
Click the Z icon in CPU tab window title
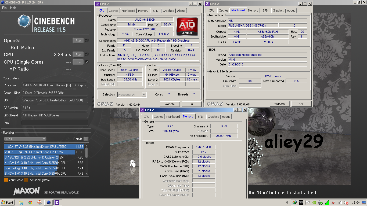tap(98, 4)
